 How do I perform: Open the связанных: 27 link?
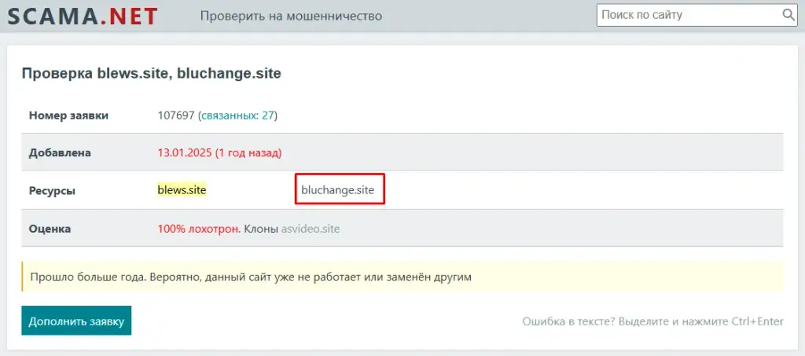(x=237, y=116)
